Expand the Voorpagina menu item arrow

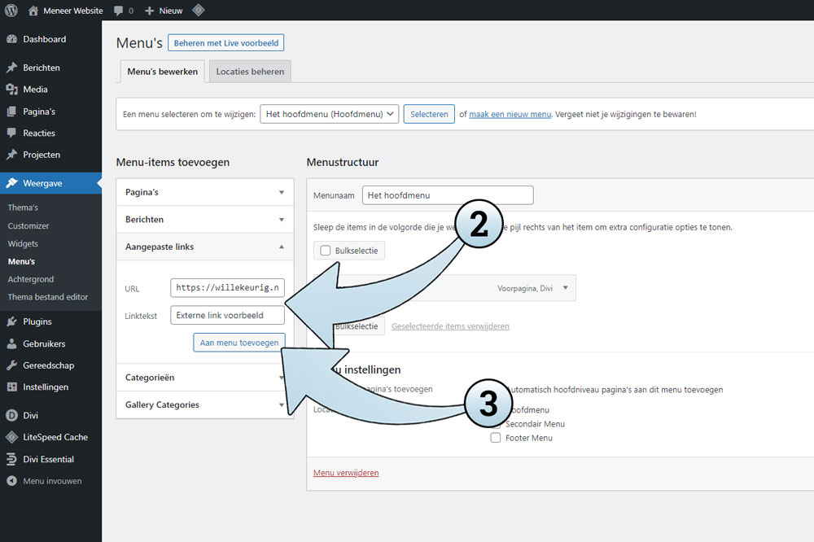pyautogui.click(x=565, y=288)
